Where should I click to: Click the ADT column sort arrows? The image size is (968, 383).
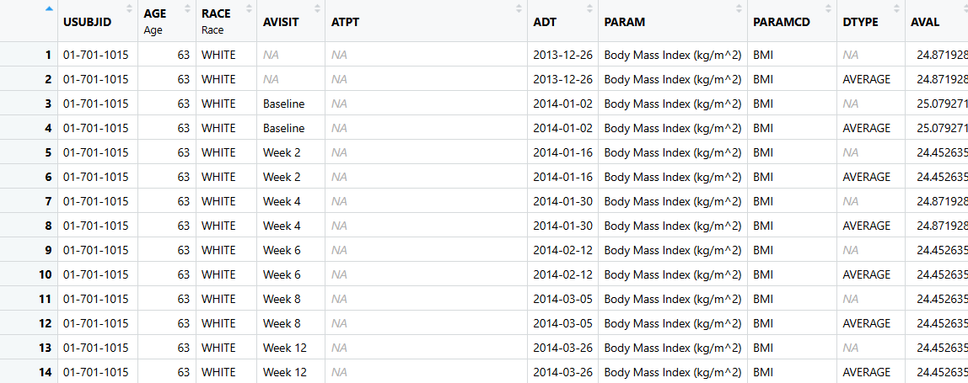(x=589, y=8)
